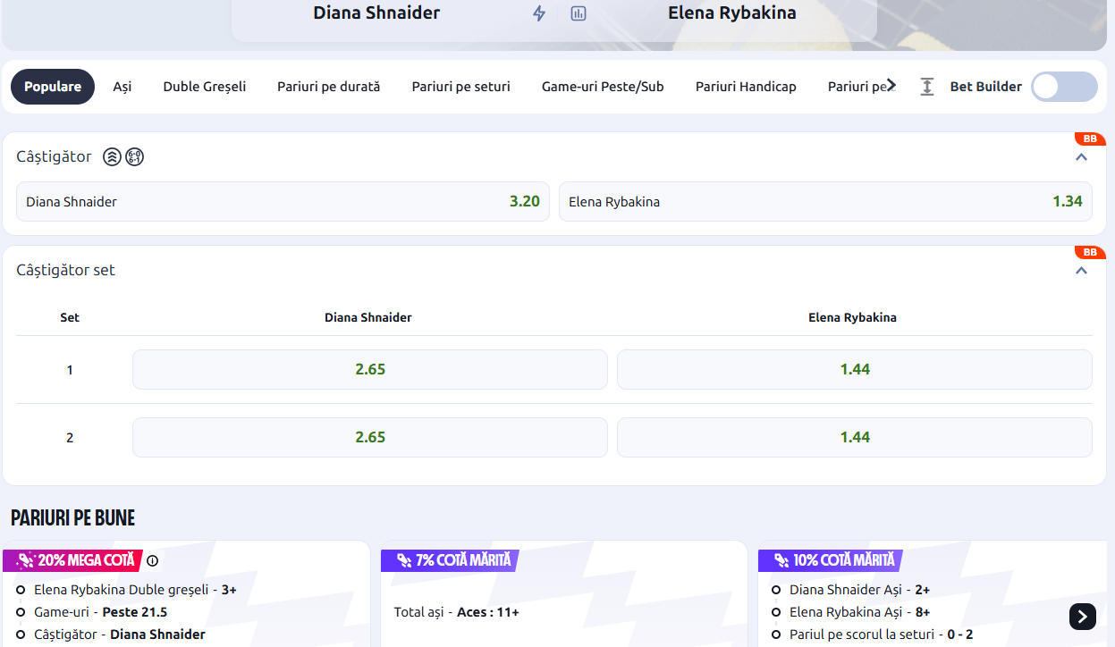Click Game-uri - Peste 21.5 line
This screenshot has width=1115, height=647.
pyautogui.click(x=100, y=612)
